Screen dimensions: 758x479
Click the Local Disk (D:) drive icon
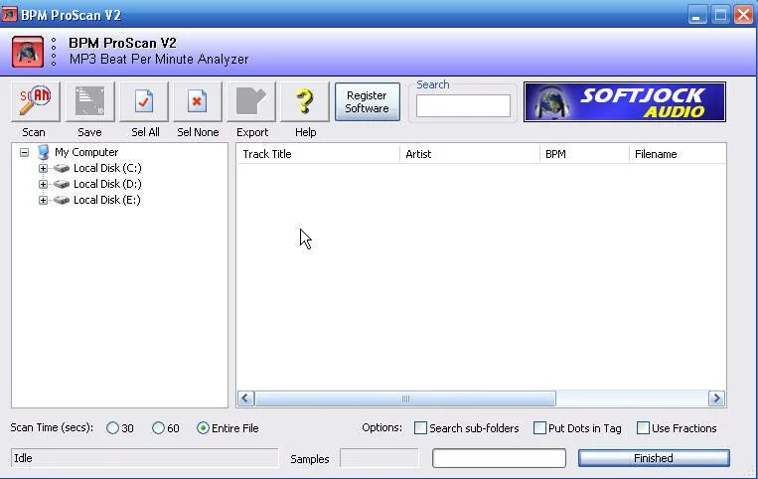(x=62, y=184)
